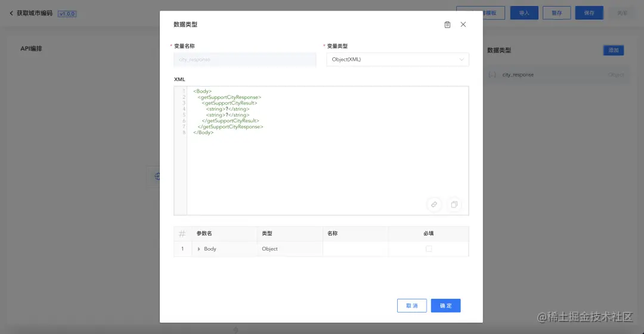Click the object icon beside city_response
The height and width of the screenshot is (334, 644).
coord(492,75)
